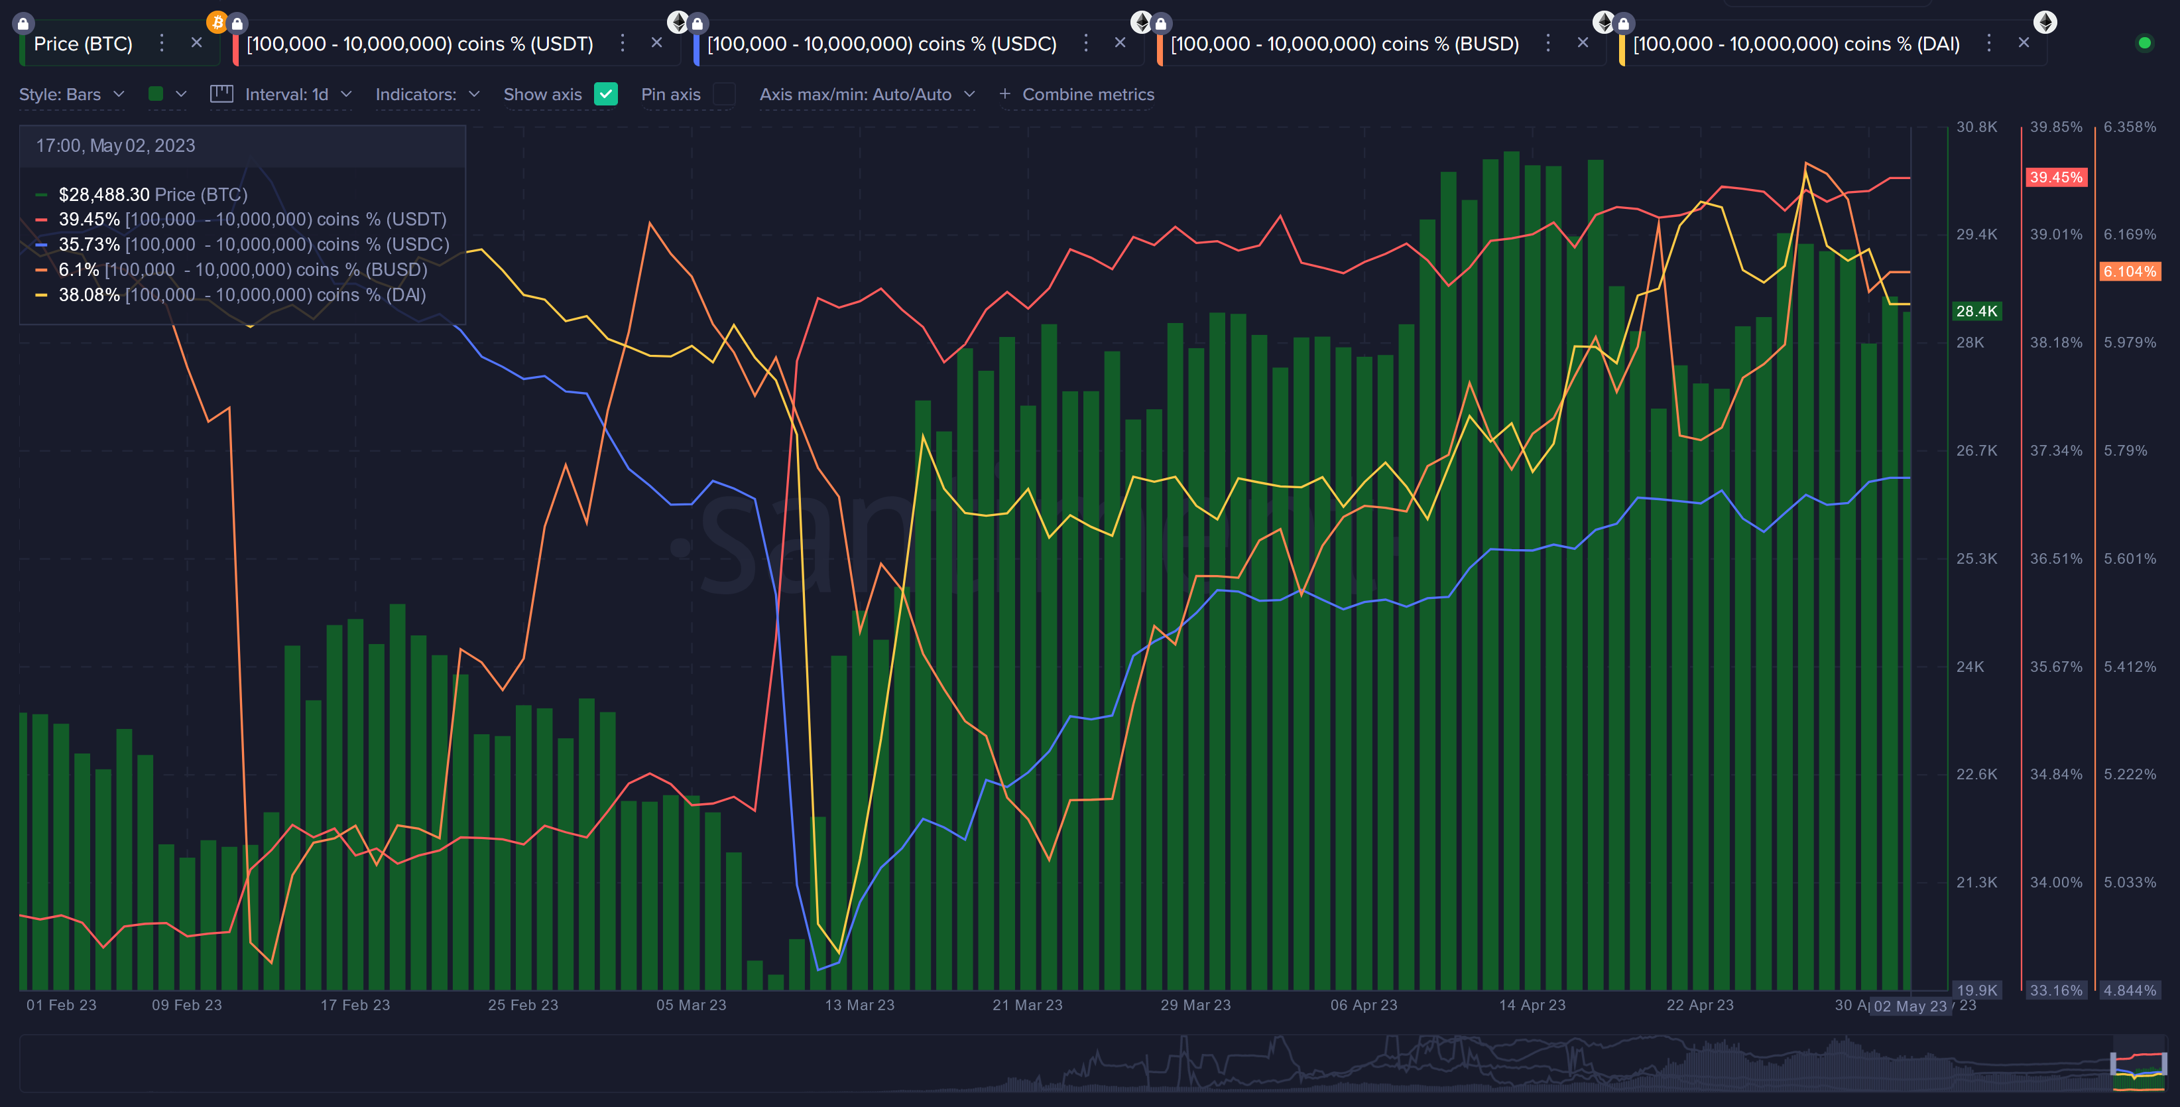Click the Bitcoin logo badge

coord(217,21)
